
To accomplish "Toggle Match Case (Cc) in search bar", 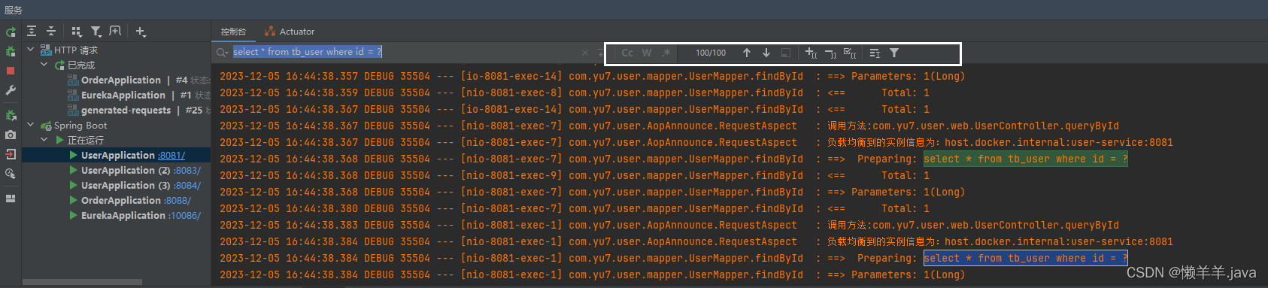I will point(627,53).
